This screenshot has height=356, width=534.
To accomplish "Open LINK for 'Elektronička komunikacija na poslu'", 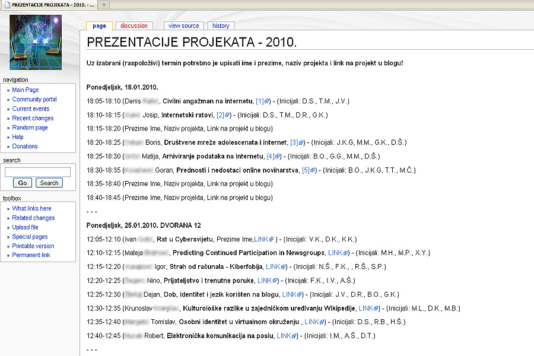I will [287, 336].
